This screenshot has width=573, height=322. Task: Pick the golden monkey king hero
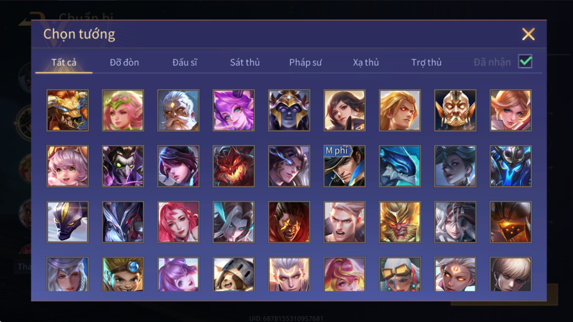pos(400,222)
